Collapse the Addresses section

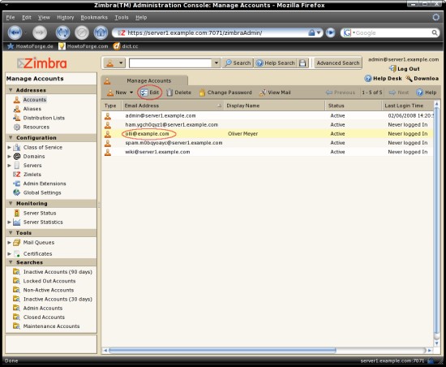tap(11, 90)
